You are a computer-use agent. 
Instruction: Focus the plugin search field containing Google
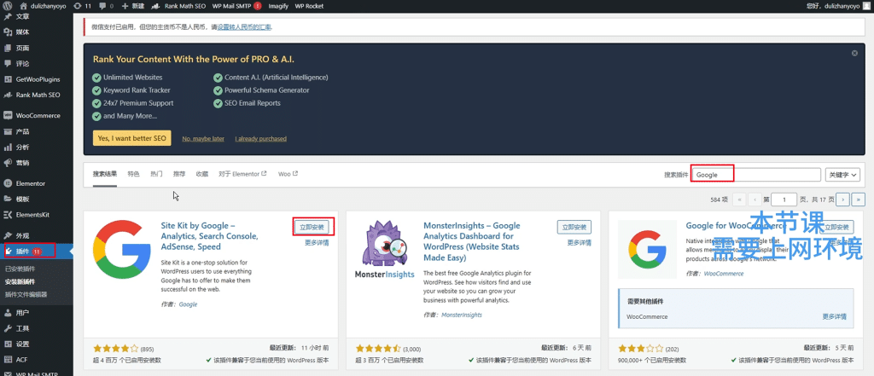coord(756,174)
